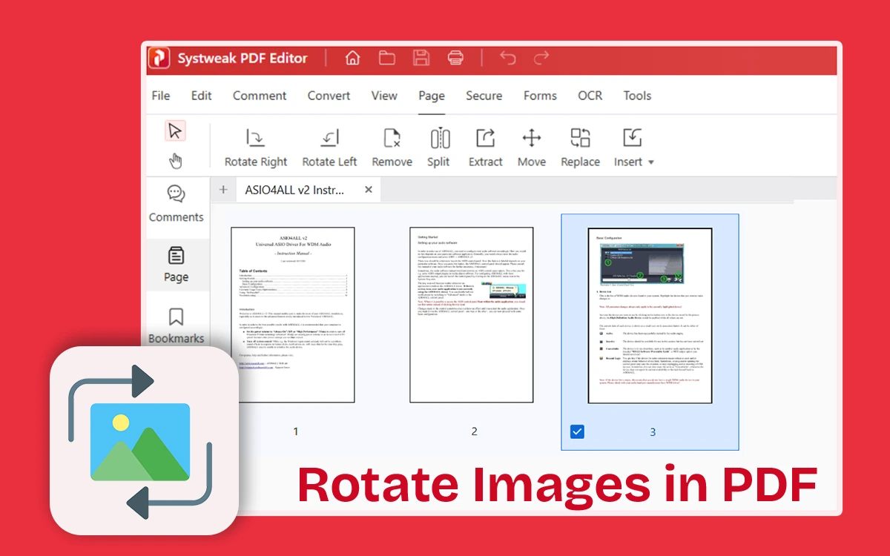This screenshot has width=890, height=556.
Task: Open the Secure menu
Action: tap(484, 96)
